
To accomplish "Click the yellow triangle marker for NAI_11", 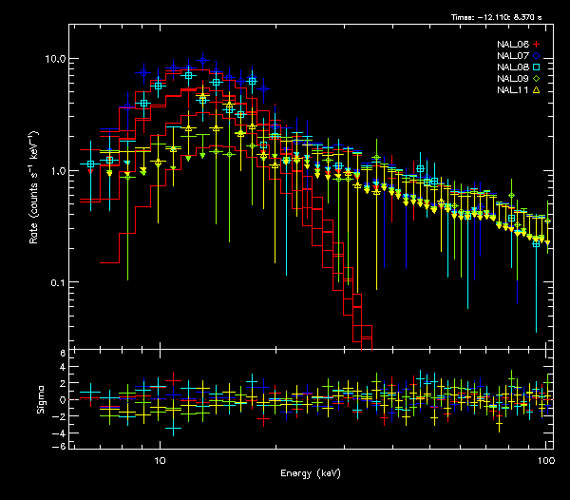I will point(537,90).
